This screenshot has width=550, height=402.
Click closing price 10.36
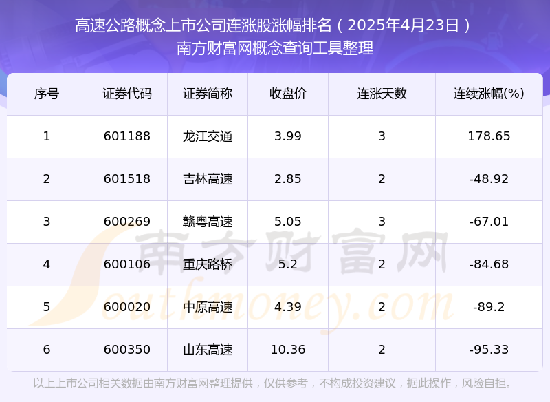coord(288,350)
